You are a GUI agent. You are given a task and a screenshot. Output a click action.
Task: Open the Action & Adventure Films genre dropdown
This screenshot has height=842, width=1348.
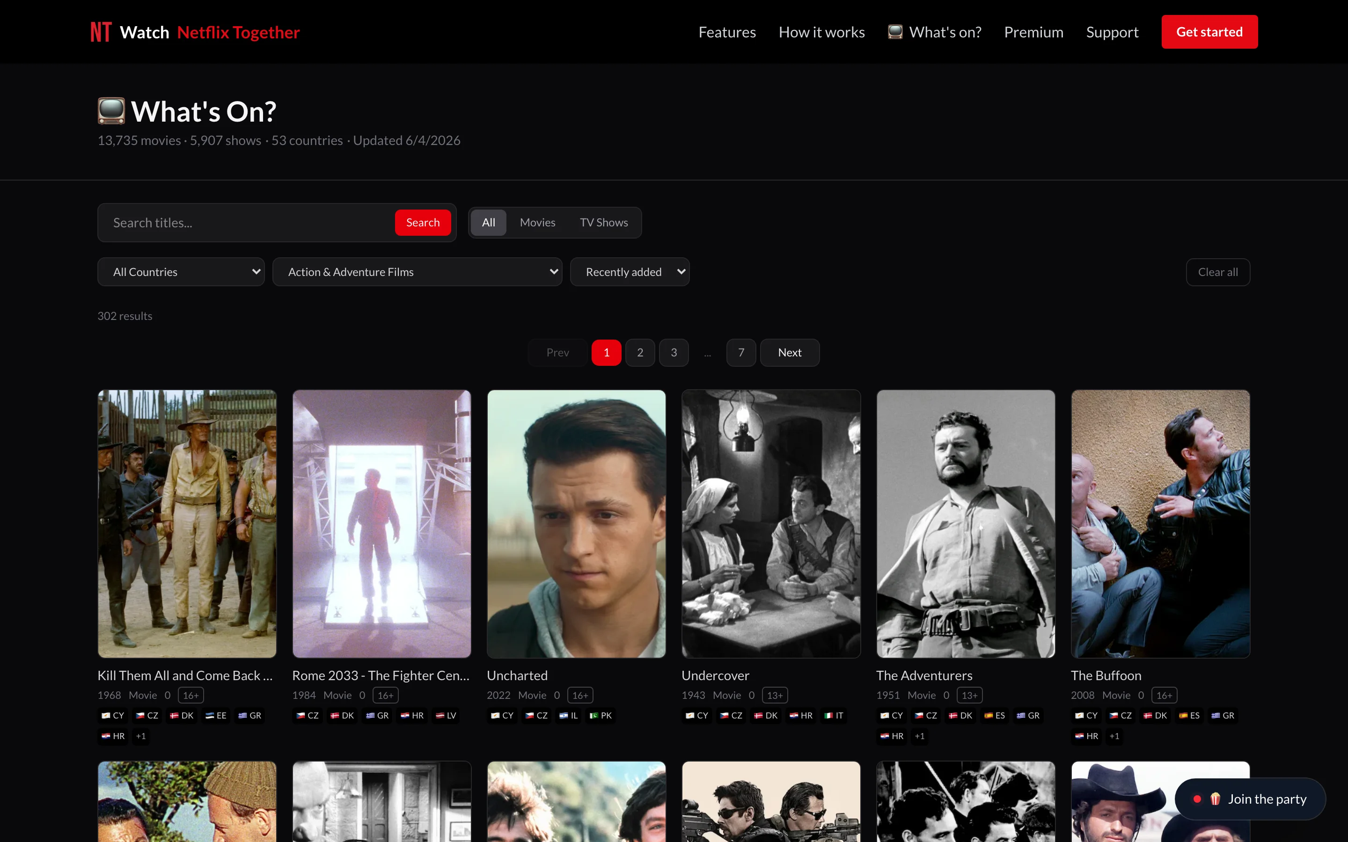[417, 272]
